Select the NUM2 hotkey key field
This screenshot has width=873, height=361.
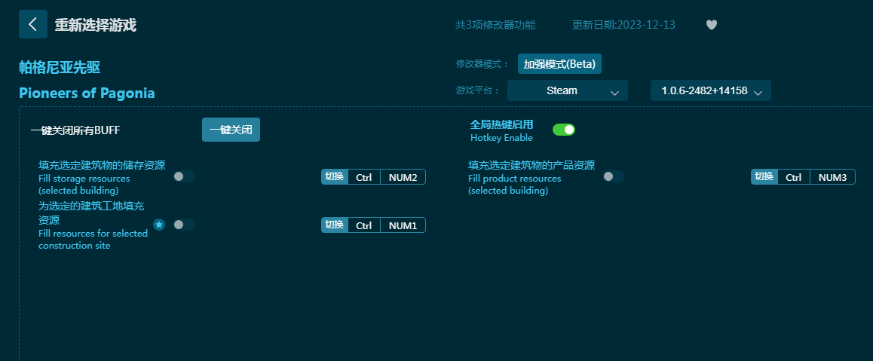403,177
